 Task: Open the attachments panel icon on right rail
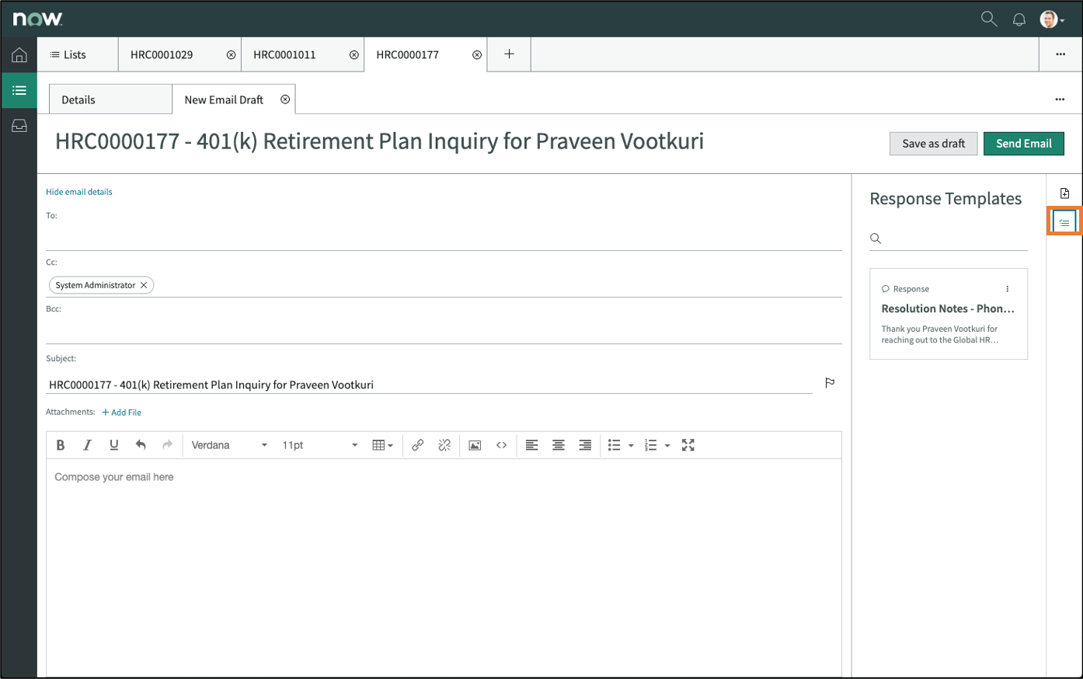click(1064, 193)
